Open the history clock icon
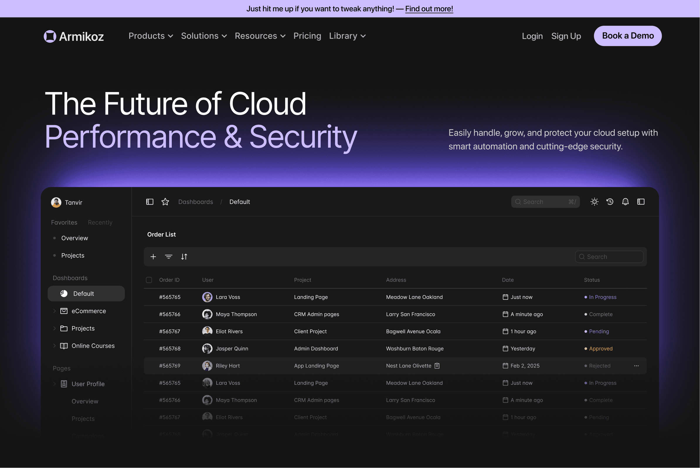This screenshot has height=468, width=700. pyautogui.click(x=610, y=202)
